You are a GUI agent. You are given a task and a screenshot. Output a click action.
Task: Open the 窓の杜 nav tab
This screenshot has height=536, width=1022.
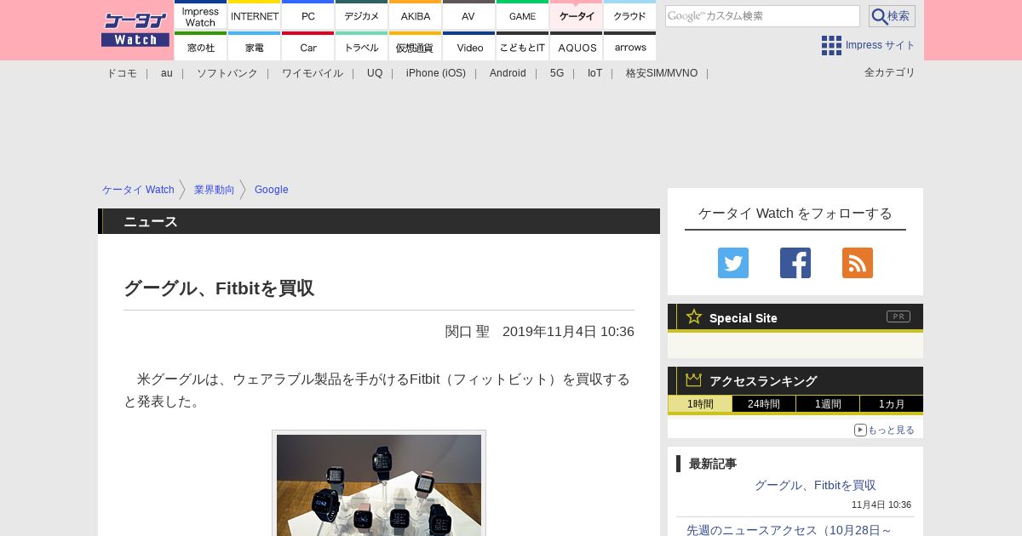click(x=201, y=47)
